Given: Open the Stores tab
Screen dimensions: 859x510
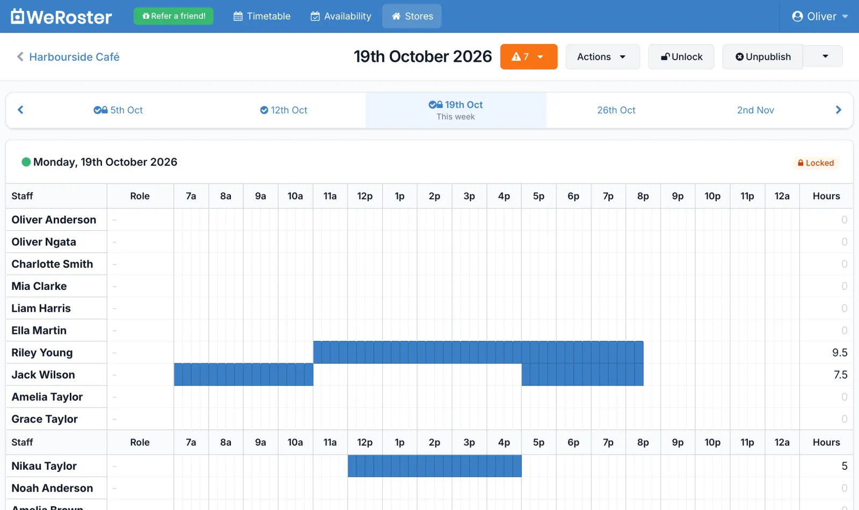Looking at the screenshot, I should tap(412, 16).
